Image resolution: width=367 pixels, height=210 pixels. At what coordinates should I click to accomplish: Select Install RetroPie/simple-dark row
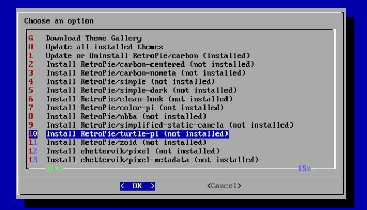pos(133,90)
